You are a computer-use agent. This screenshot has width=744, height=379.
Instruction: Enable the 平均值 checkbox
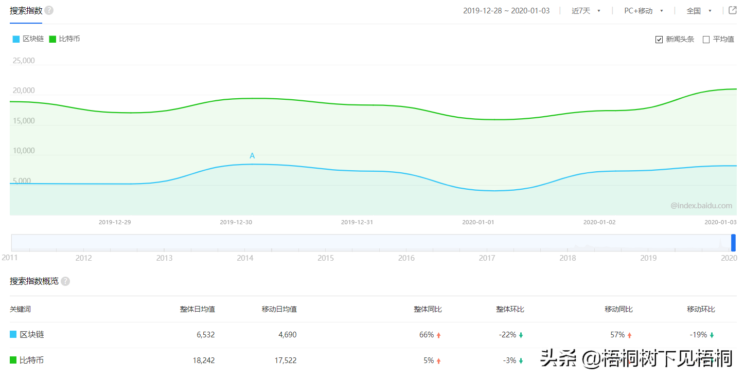point(706,40)
